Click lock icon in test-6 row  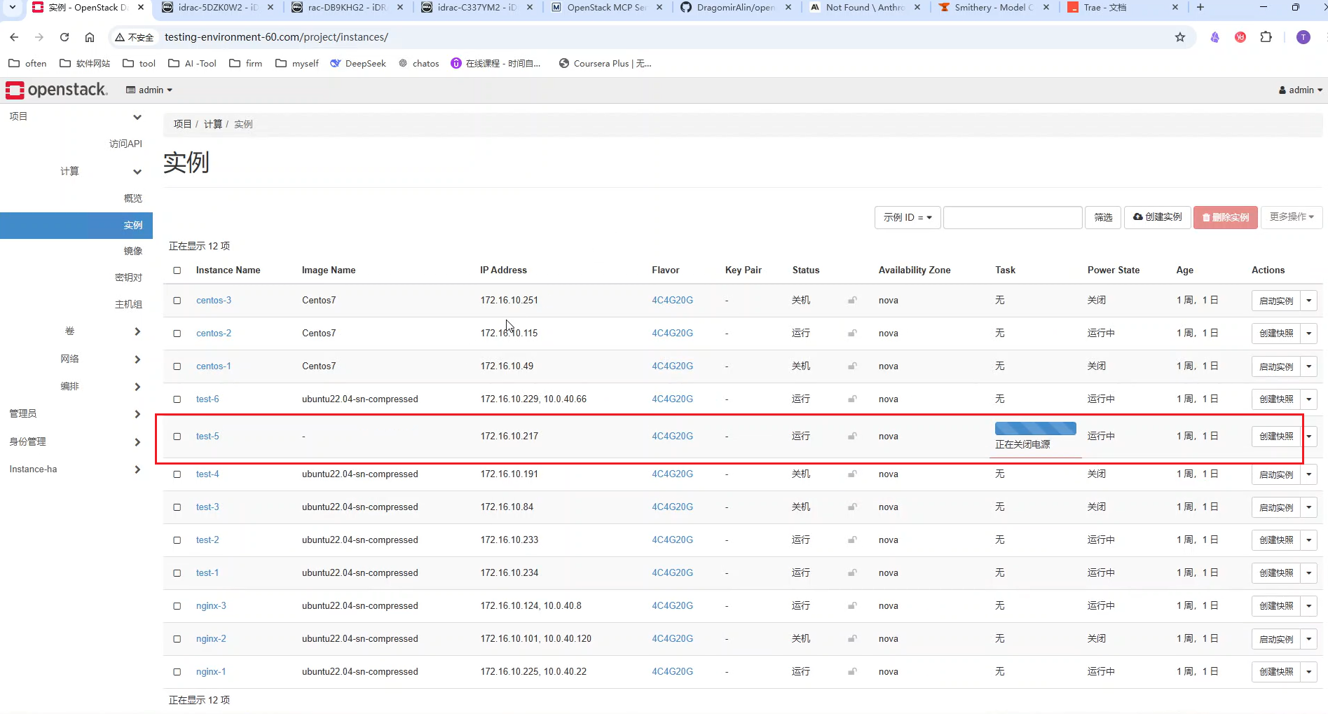pos(852,399)
